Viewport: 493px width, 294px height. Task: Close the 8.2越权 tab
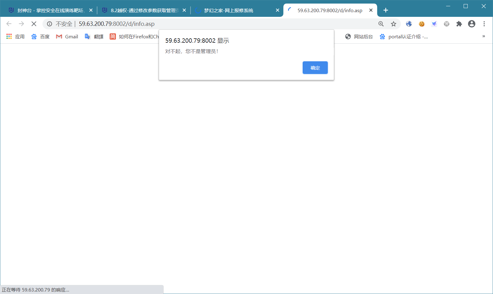[184, 10]
